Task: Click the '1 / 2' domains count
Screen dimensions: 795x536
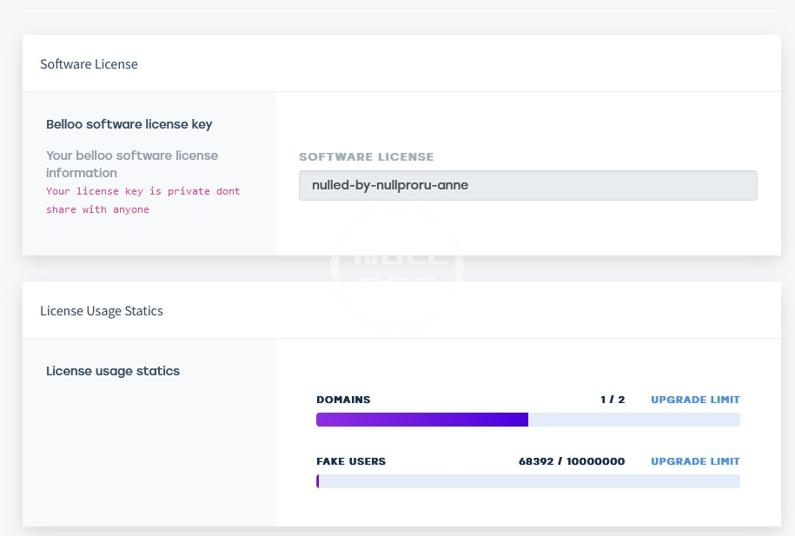Action: click(612, 400)
